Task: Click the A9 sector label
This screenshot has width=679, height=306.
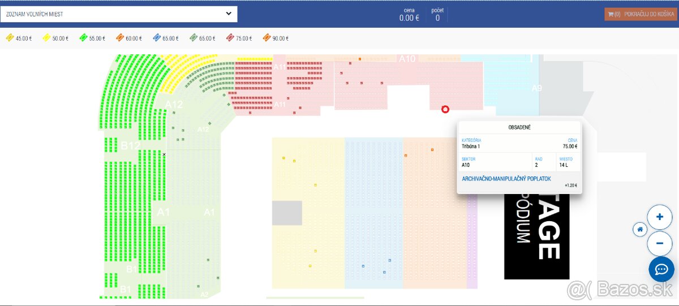Action: tap(536, 88)
